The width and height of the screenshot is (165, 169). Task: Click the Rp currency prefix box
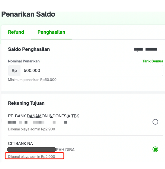pos(14,71)
